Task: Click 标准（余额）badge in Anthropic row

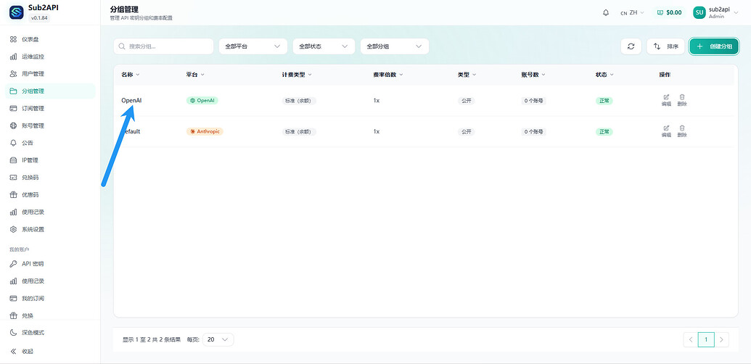Action: (299, 131)
